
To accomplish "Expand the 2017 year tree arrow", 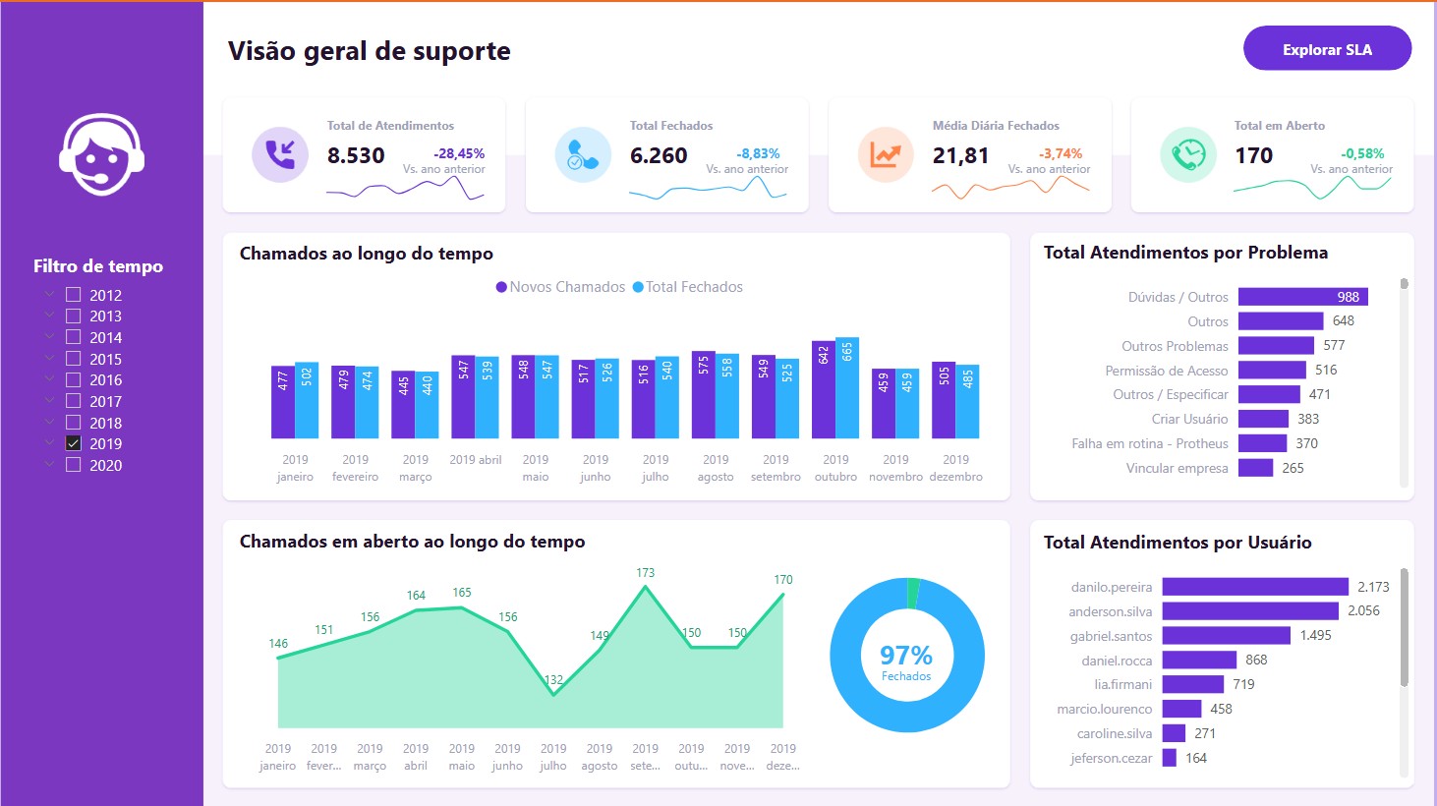I will point(49,401).
